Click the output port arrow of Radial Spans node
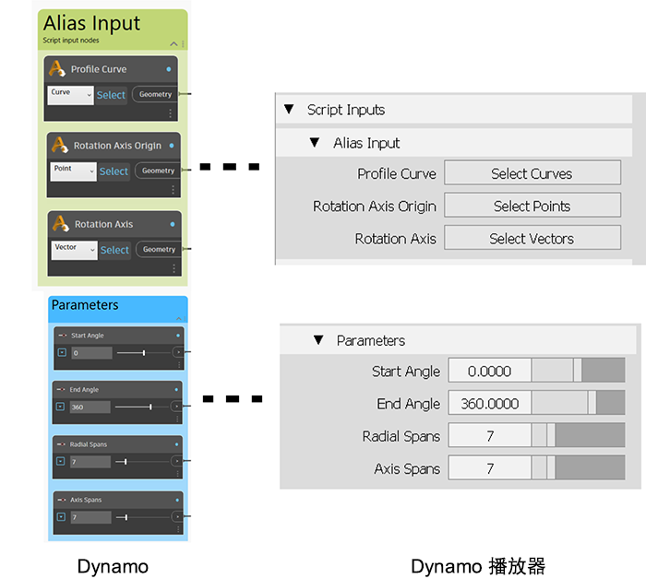This screenshot has height=579, width=646. pyautogui.click(x=177, y=461)
